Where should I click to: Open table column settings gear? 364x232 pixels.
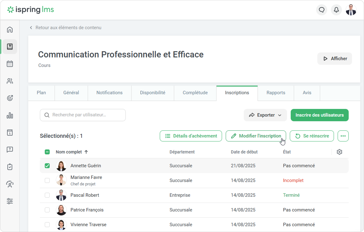pos(339,152)
